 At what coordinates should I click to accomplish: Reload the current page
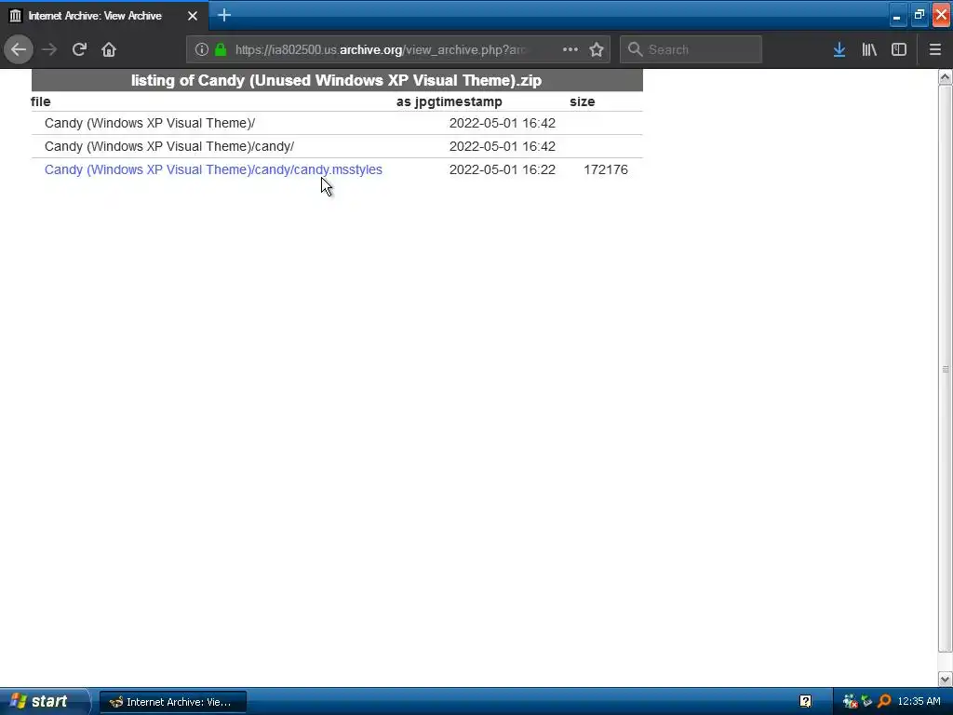click(x=79, y=49)
